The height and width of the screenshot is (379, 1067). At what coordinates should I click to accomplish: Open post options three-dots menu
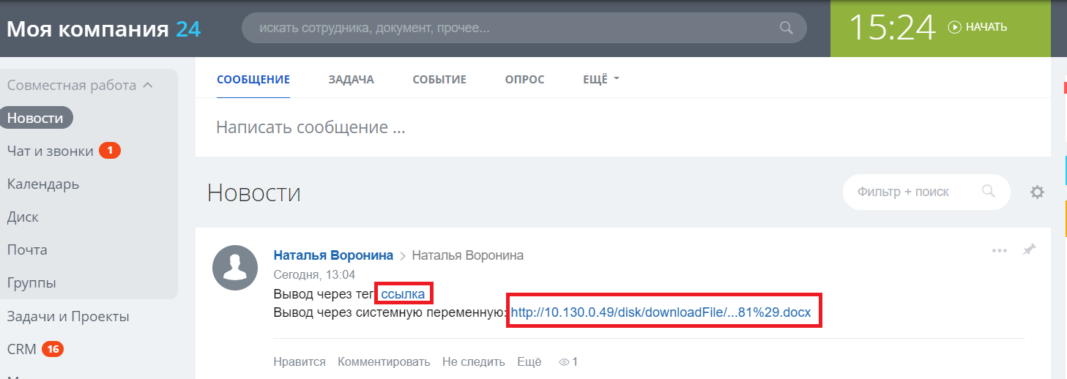pyautogui.click(x=1000, y=251)
